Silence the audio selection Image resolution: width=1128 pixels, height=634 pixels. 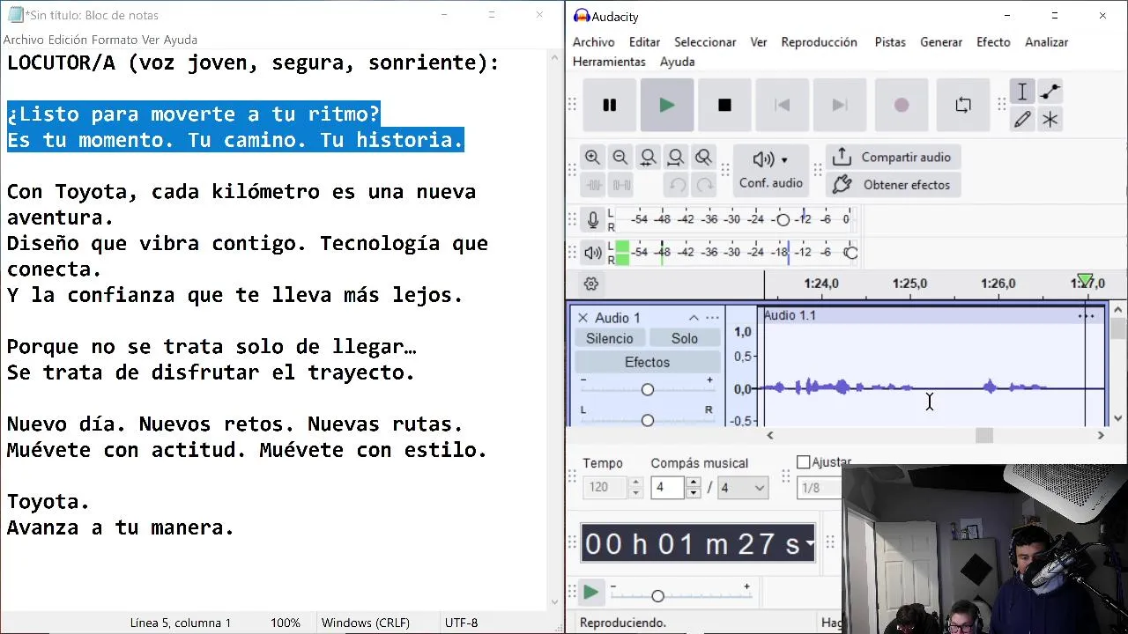point(621,185)
